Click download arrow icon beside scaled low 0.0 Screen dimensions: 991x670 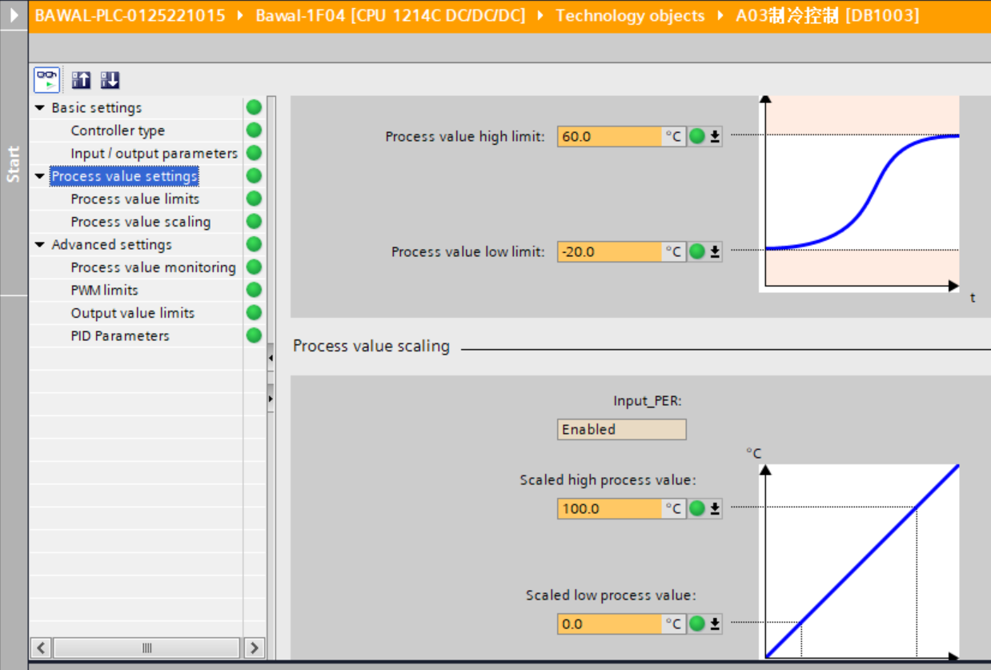point(715,624)
